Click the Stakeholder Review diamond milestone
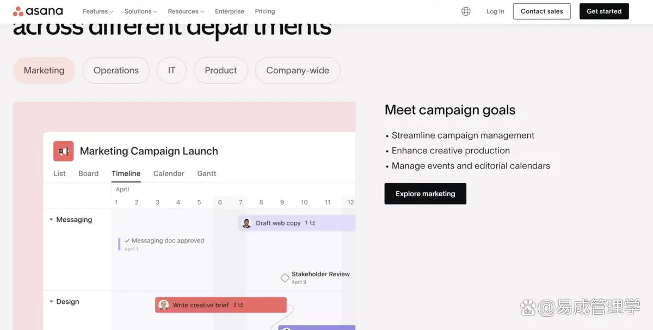653x330 pixels. [x=285, y=278]
